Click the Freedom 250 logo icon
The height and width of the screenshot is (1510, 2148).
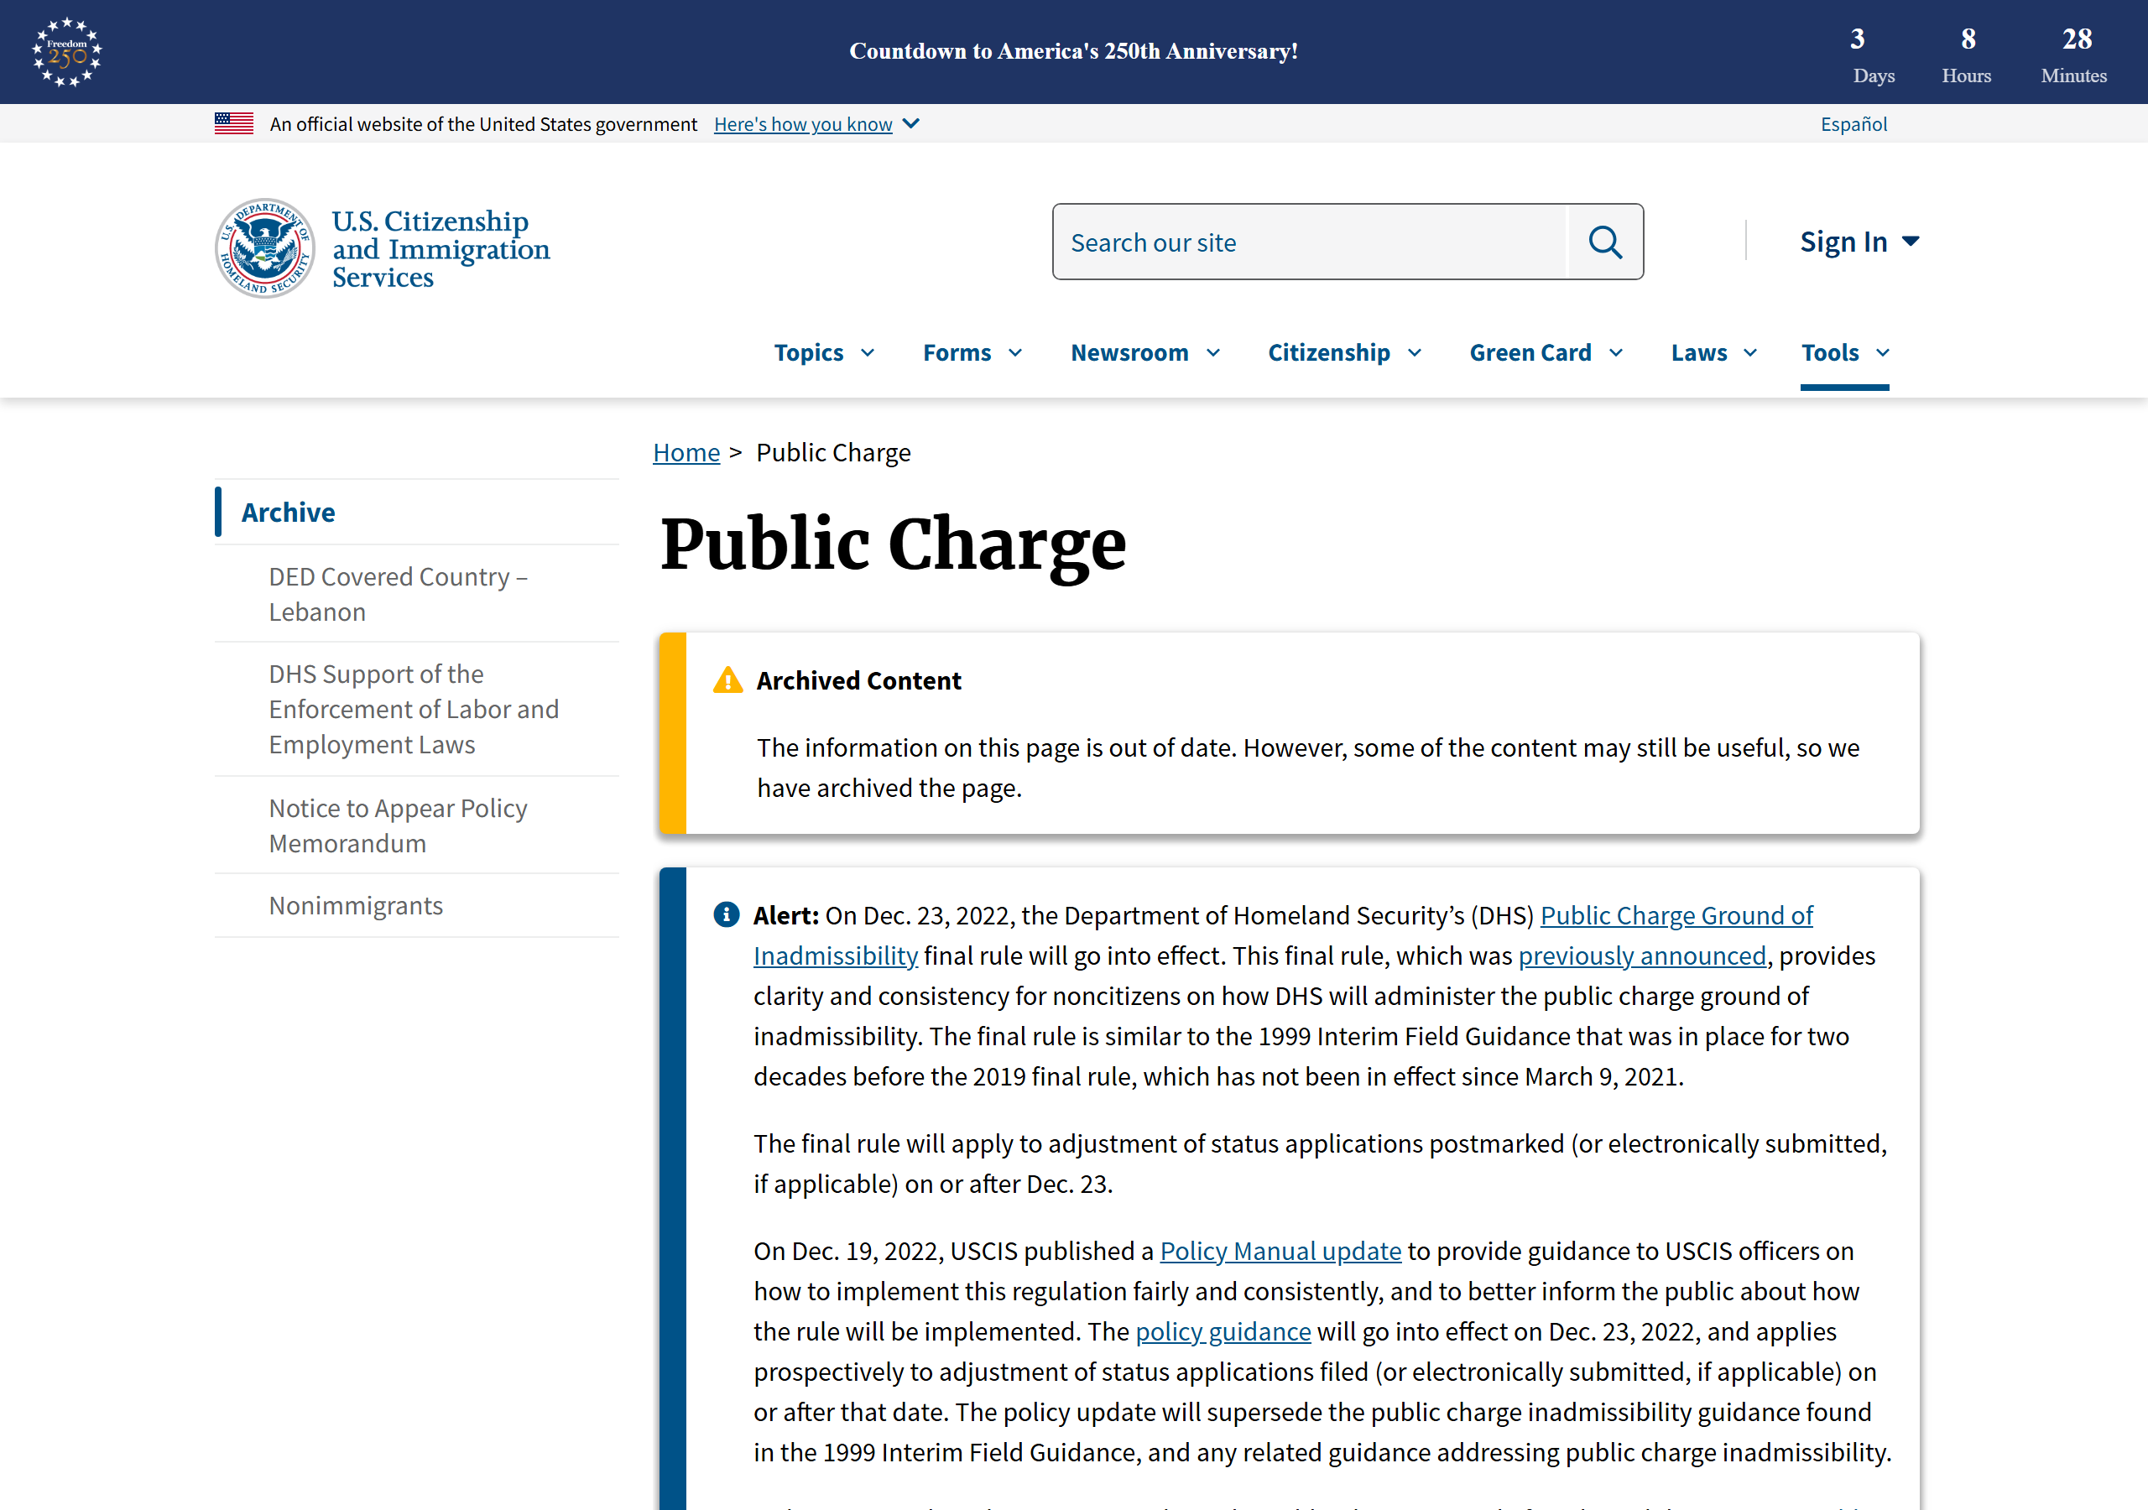[66, 51]
